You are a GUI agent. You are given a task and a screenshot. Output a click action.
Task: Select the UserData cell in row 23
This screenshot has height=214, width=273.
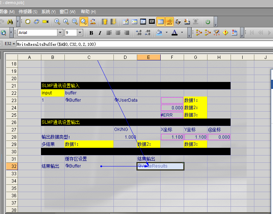click(x=126, y=100)
